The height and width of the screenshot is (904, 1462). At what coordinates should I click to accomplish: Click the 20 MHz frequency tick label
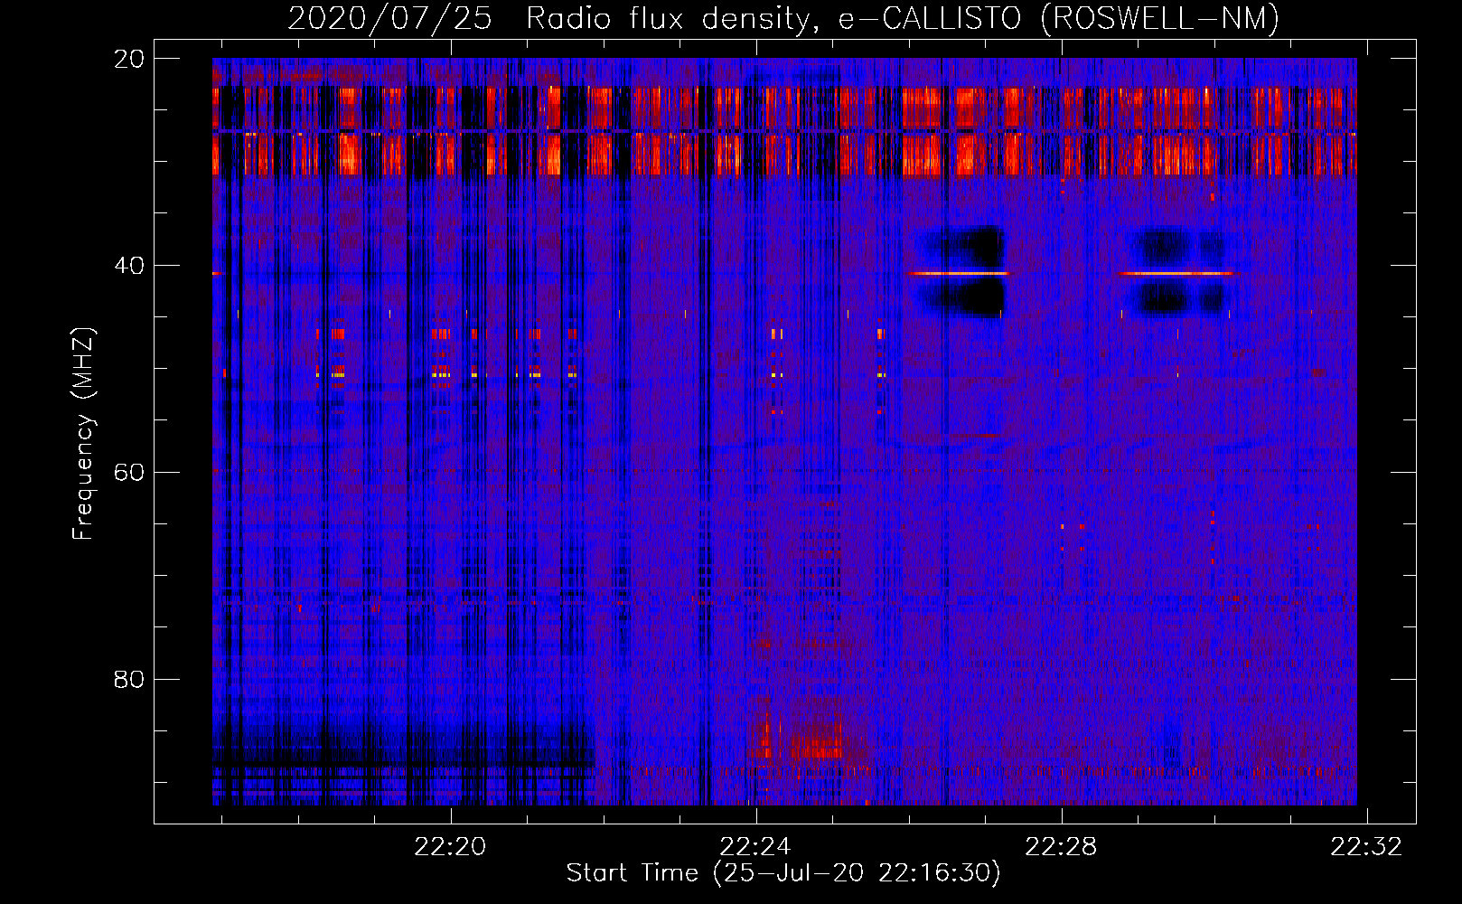129,59
